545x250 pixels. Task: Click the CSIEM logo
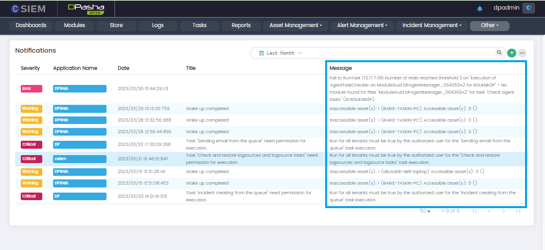(28, 8)
